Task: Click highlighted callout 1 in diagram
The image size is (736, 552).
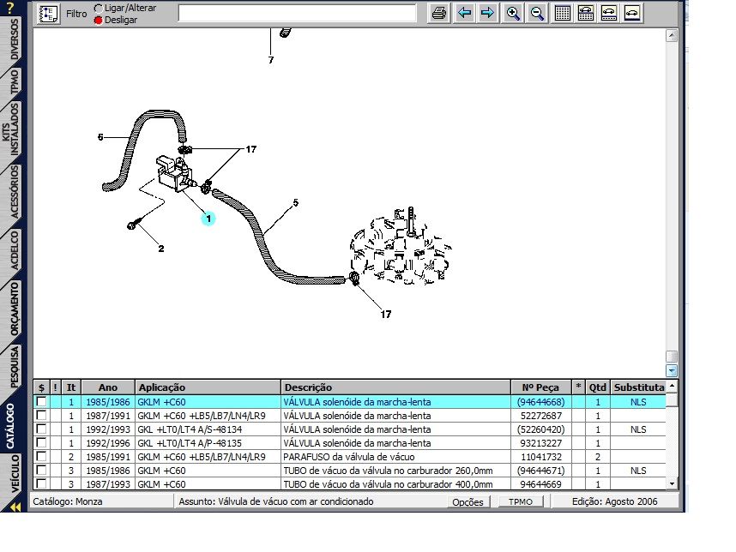Action: tap(208, 219)
